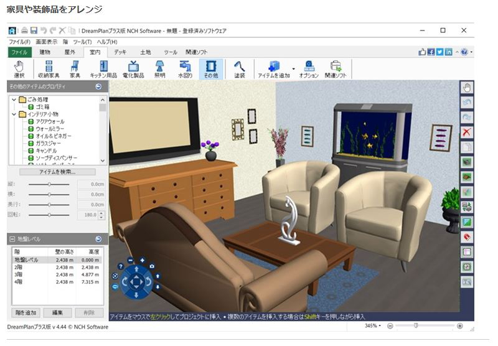Click the plus zoom-in on navigation wheel
Image resolution: width=498 pixels, height=346 pixels.
click(x=143, y=260)
